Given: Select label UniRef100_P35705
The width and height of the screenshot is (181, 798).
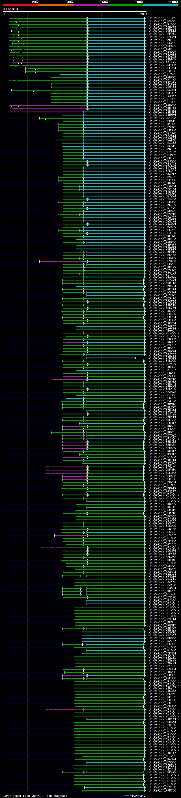Looking at the screenshot, I should click(162, 660).
